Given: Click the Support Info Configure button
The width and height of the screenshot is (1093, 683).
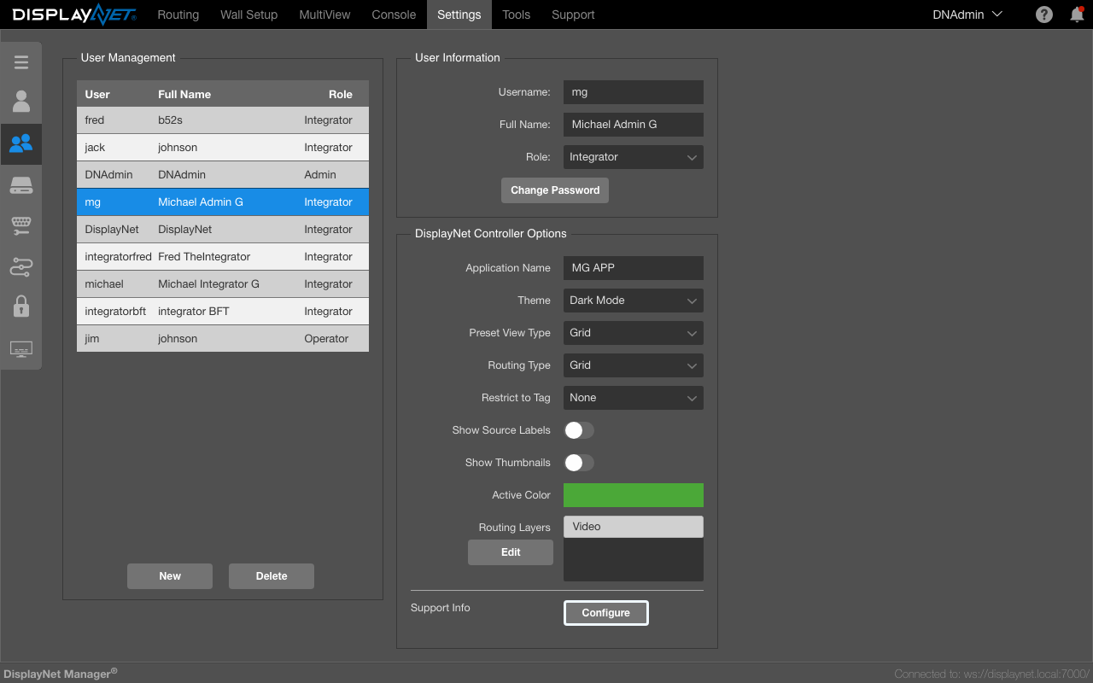Looking at the screenshot, I should [x=606, y=613].
